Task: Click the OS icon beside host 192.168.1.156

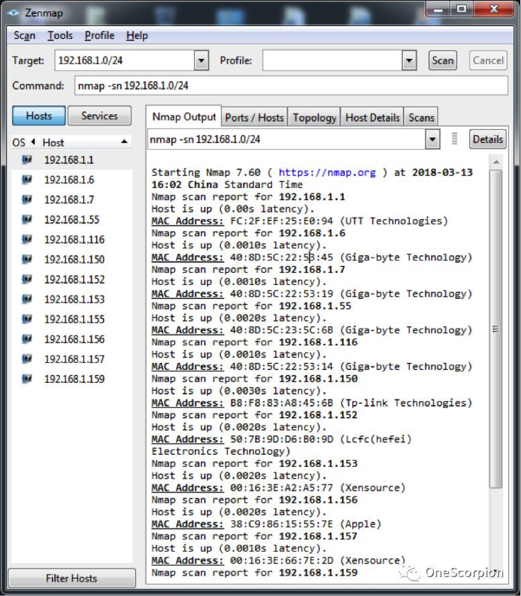Action: coord(27,339)
